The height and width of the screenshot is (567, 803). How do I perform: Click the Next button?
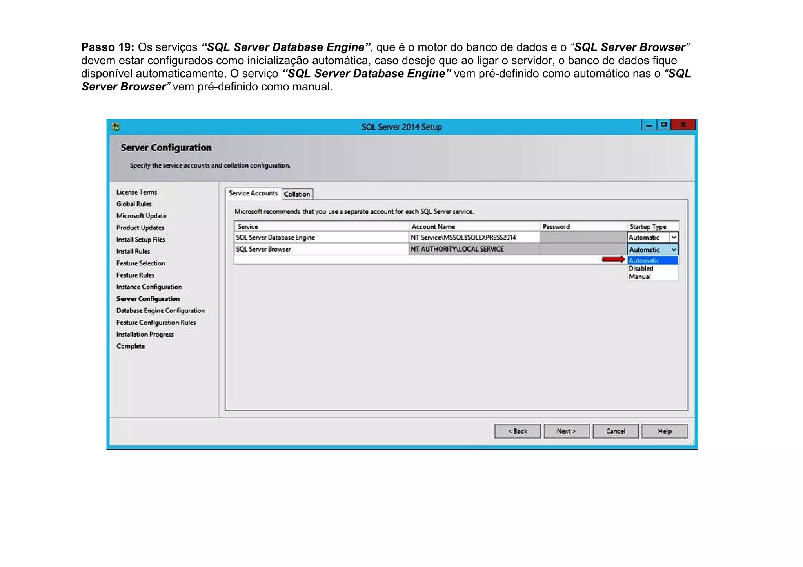click(566, 431)
